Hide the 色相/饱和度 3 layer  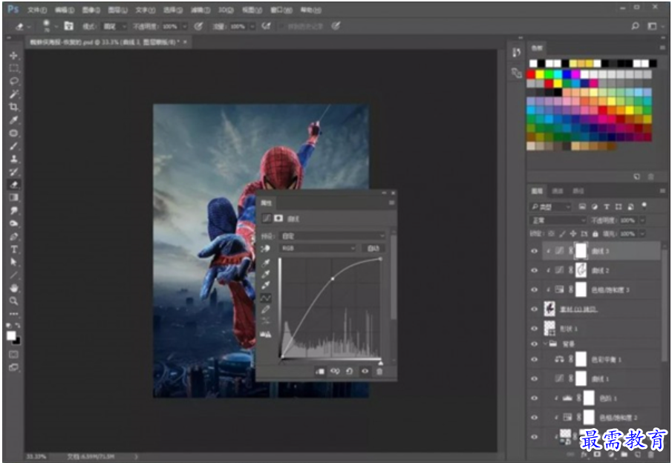click(534, 290)
